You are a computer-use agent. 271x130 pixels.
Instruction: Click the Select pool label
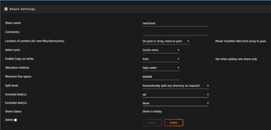coord(13,50)
